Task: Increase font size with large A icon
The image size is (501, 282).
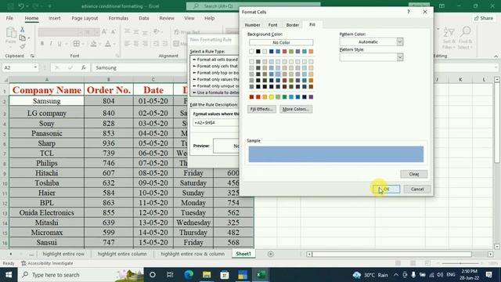Action: click(x=104, y=31)
